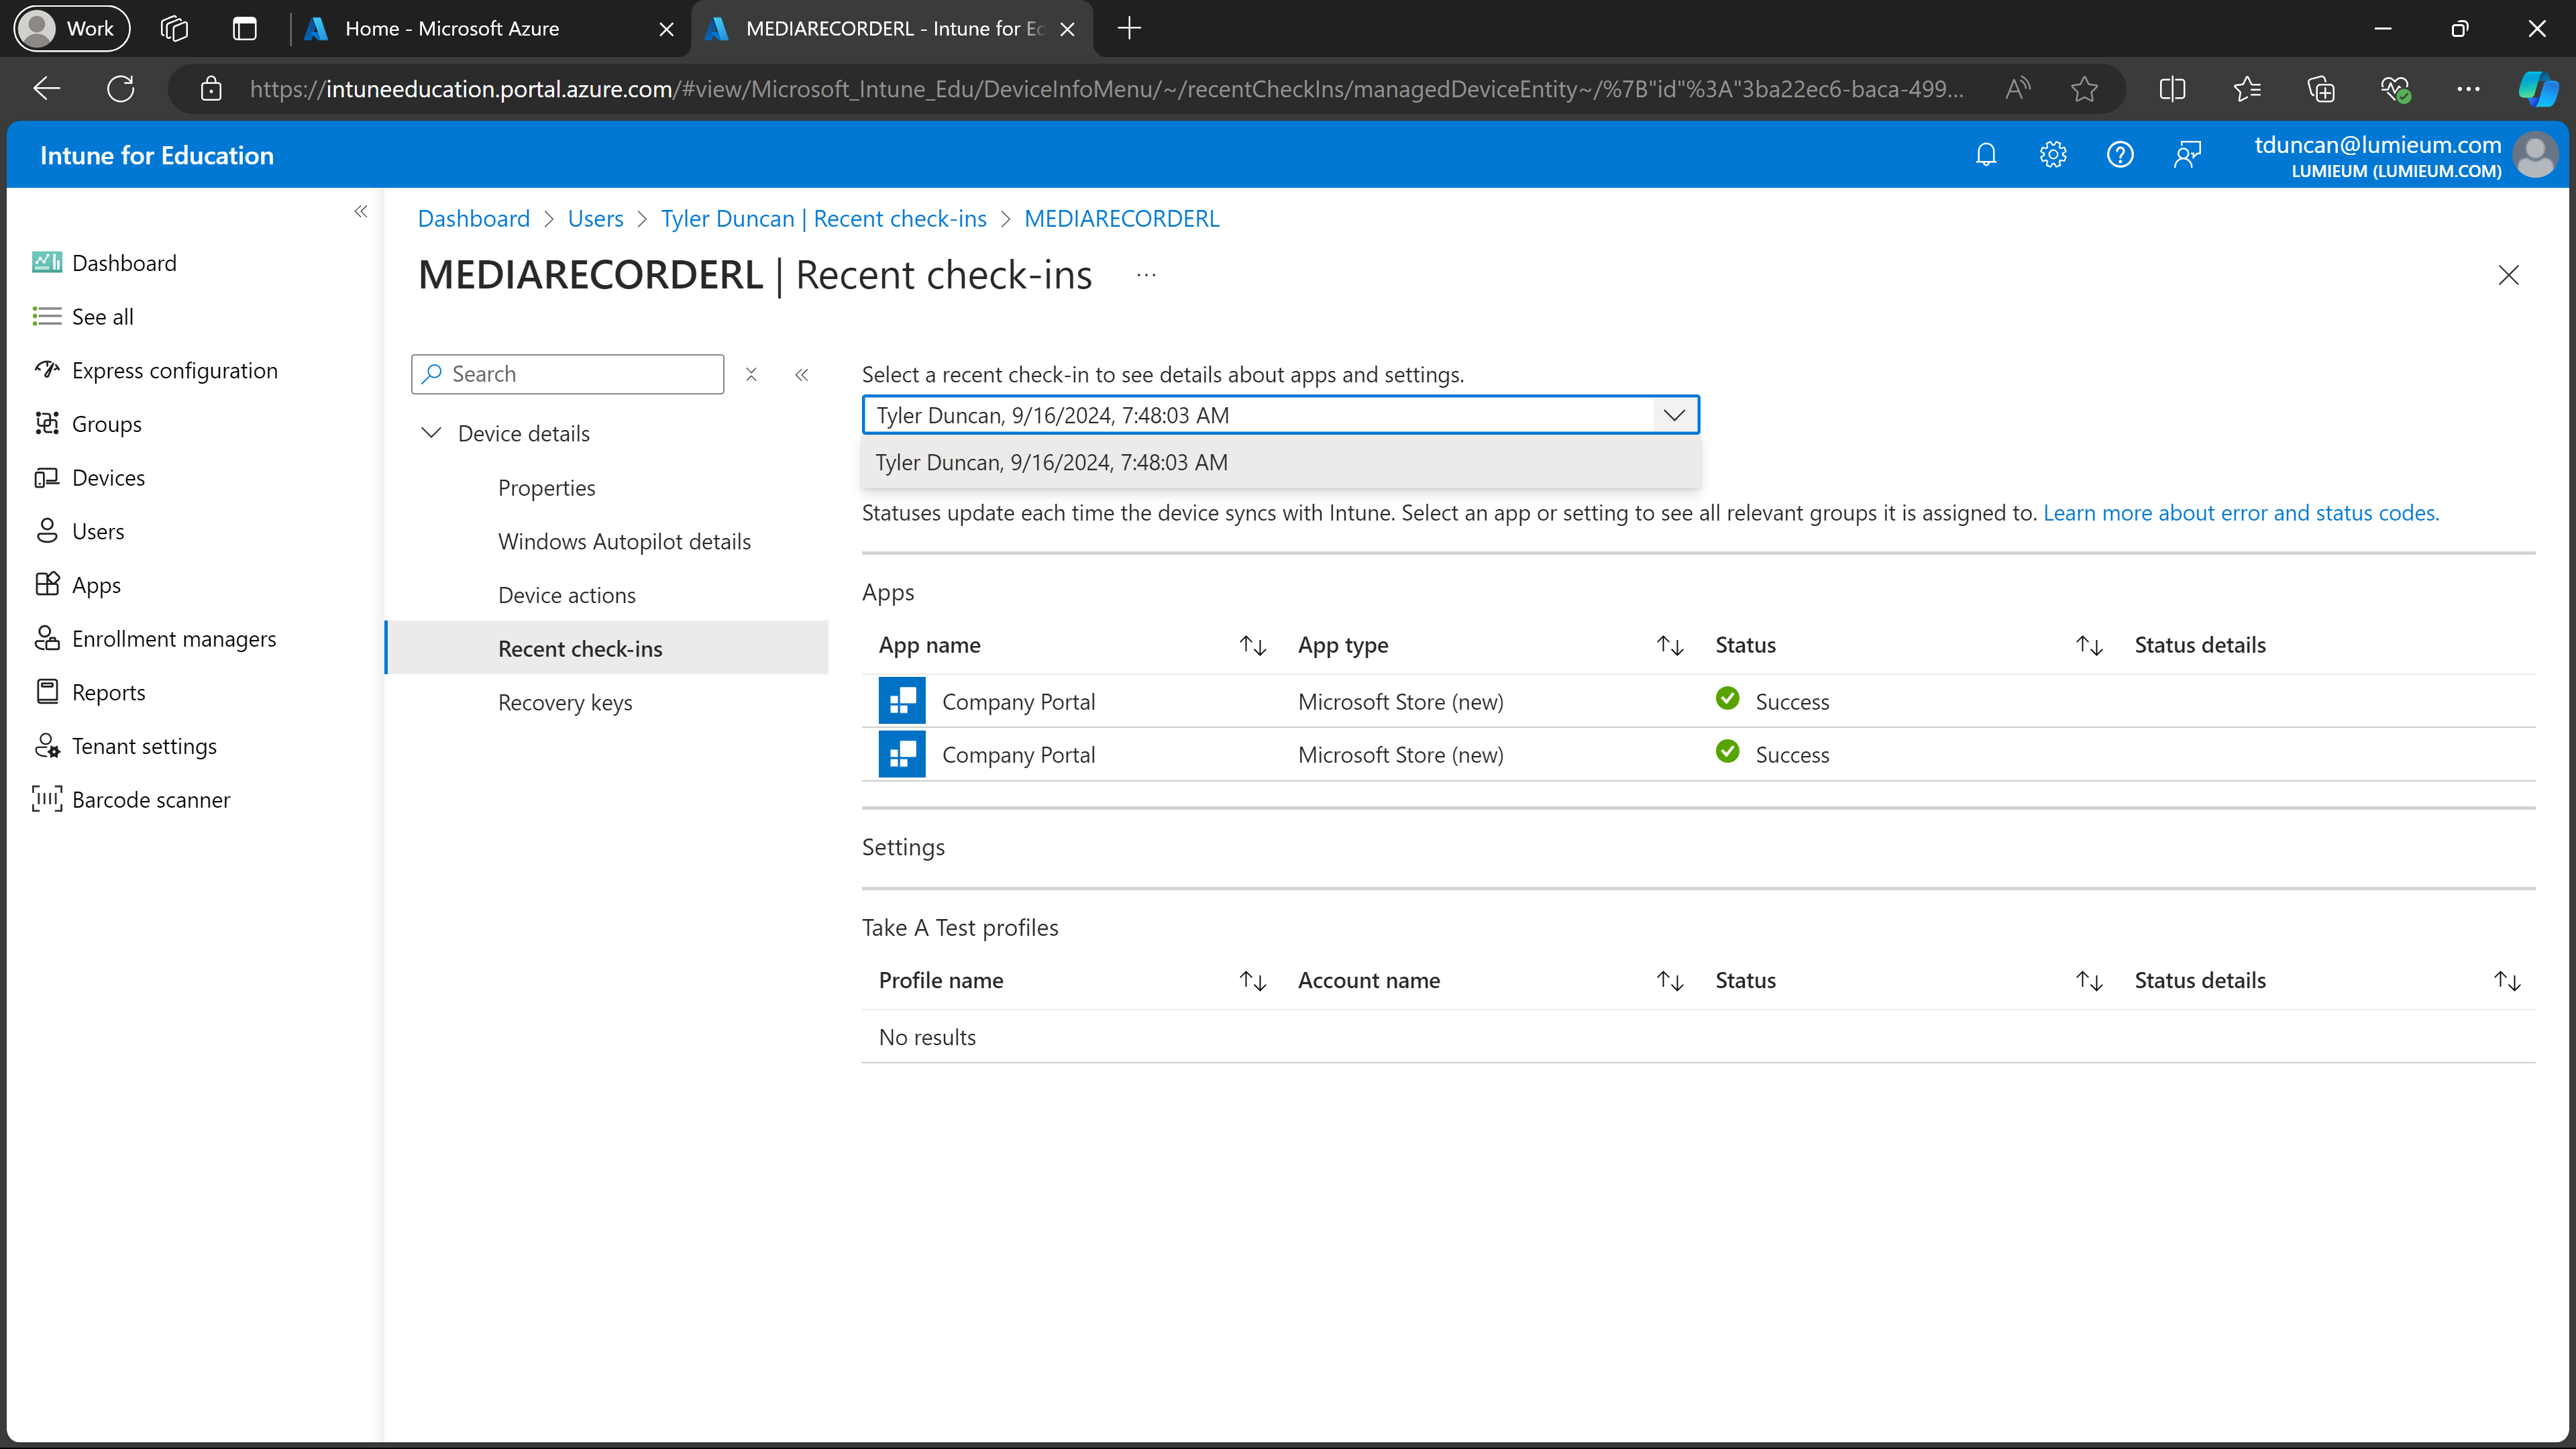Open Dashboard in left navigation
Viewport: 2576px width, 1449px height.
[124, 263]
